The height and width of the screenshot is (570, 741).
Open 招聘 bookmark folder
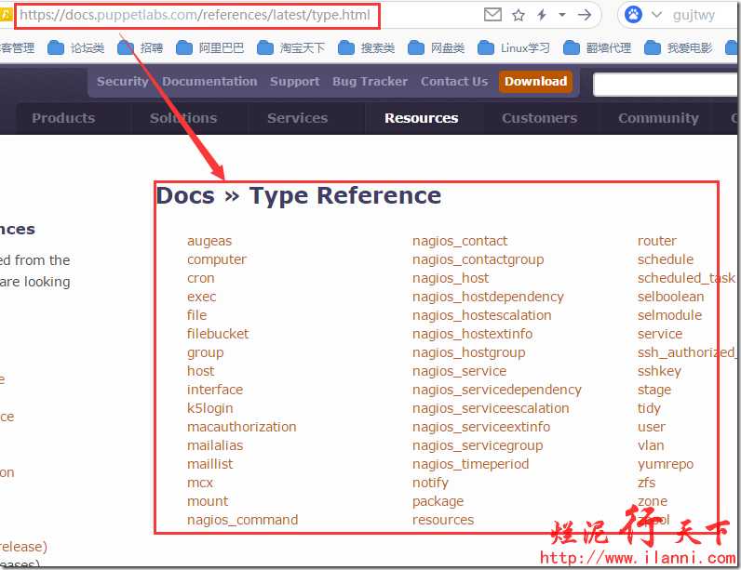click(x=141, y=47)
